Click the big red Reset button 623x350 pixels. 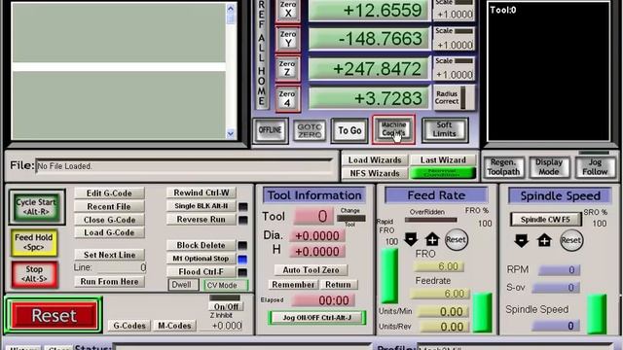click(x=54, y=315)
